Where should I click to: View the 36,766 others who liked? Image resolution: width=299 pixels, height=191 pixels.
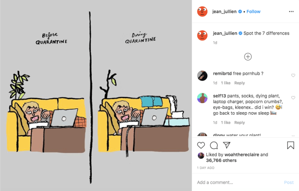pyautogui.click(x=221, y=160)
